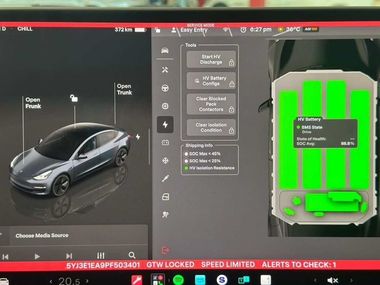Tap the unlock padlock icon above car
Screen dimensions: 380x285
pyautogui.click(x=74, y=98)
